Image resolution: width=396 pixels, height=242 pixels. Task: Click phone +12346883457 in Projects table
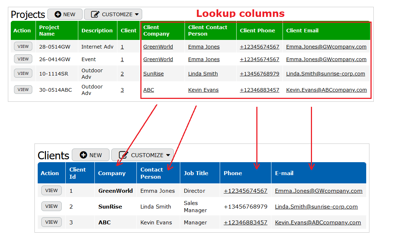[260, 90]
